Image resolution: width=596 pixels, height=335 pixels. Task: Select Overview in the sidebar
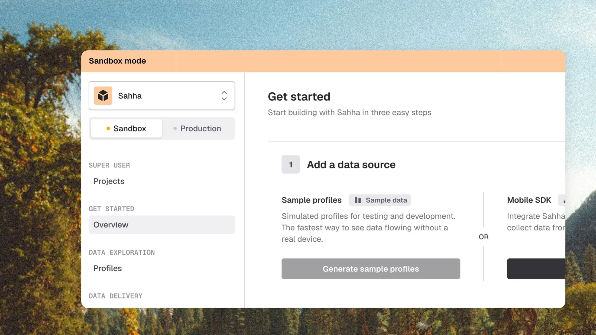(x=162, y=225)
